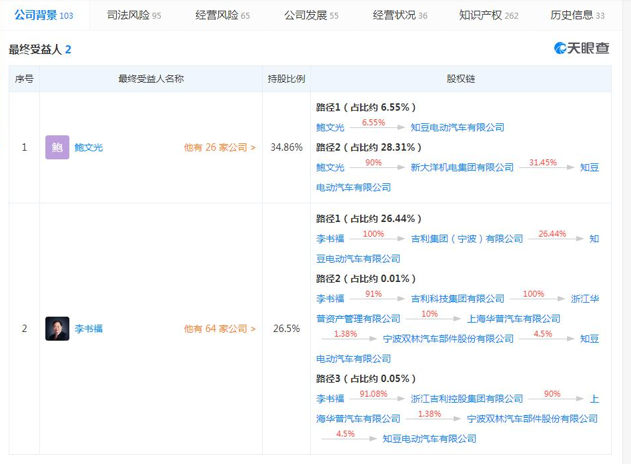Click 李书福 in 路径3 (0.05%) chain
The image size is (631, 464).
(330, 399)
